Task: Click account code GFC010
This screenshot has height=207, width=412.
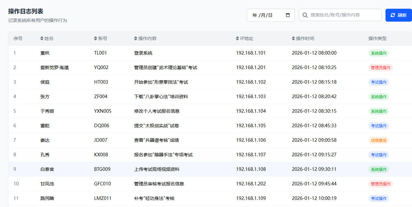Action: click(x=103, y=184)
